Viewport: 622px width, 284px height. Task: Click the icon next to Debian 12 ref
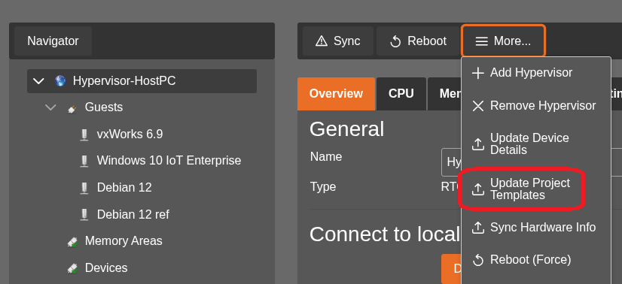84,215
